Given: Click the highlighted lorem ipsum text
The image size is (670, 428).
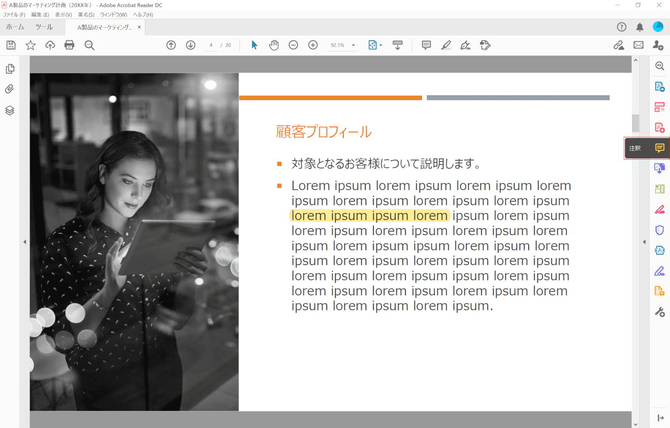Looking at the screenshot, I should [x=370, y=216].
